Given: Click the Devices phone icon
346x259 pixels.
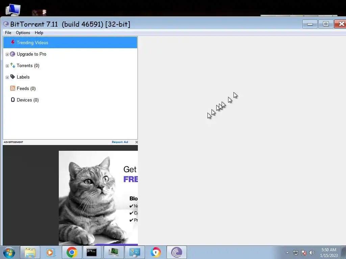Looking at the screenshot, I should (13, 100).
